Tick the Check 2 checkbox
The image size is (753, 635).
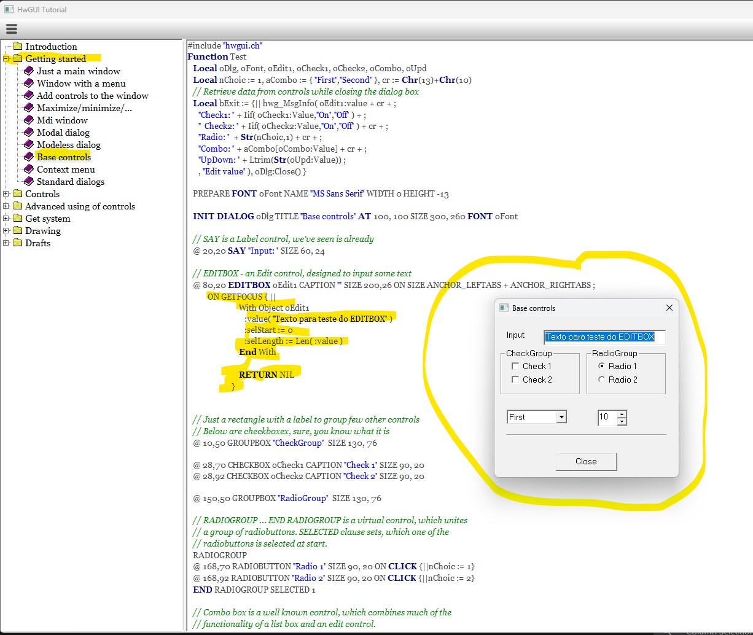[515, 380]
